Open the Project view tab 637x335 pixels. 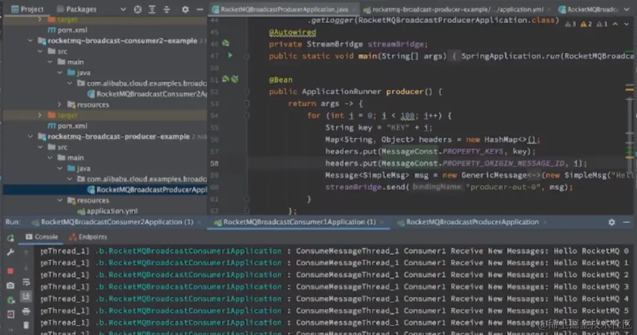click(x=27, y=9)
